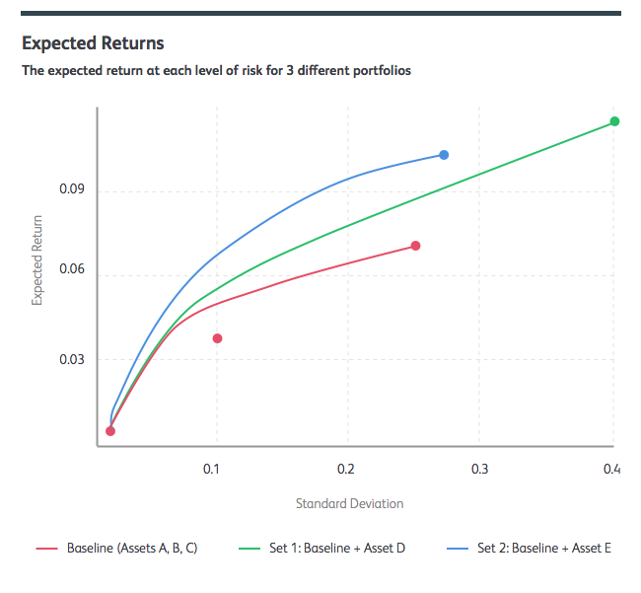641x593 pixels.
Task: Click the chart subtitle about 3 different portfolios
Action: pyautogui.click(x=215, y=71)
